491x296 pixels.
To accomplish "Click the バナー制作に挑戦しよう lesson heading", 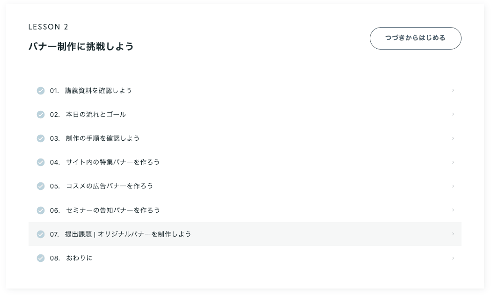I will 81,46.
